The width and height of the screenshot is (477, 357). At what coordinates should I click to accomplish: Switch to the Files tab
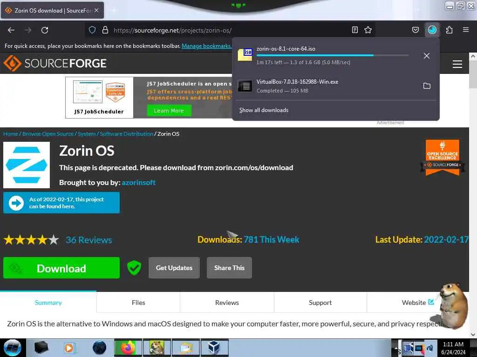tap(138, 302)
